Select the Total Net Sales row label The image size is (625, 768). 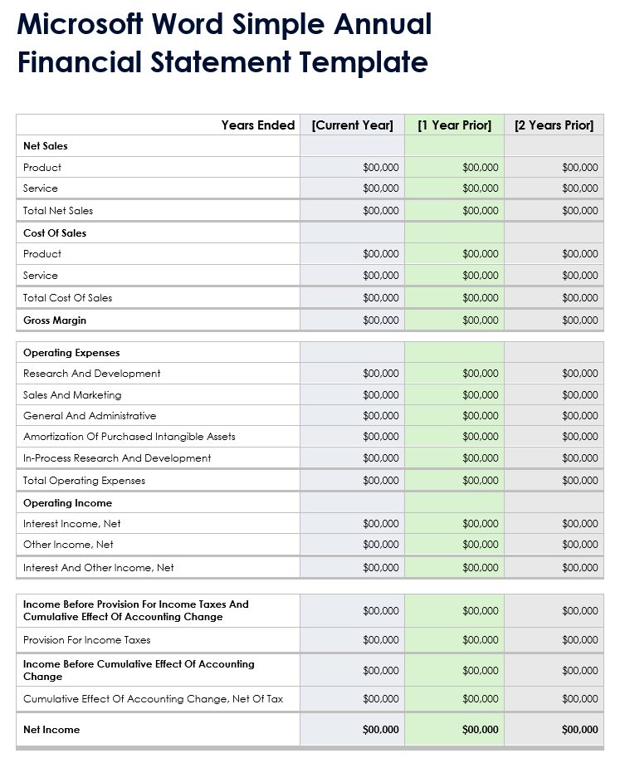(58, 211)
